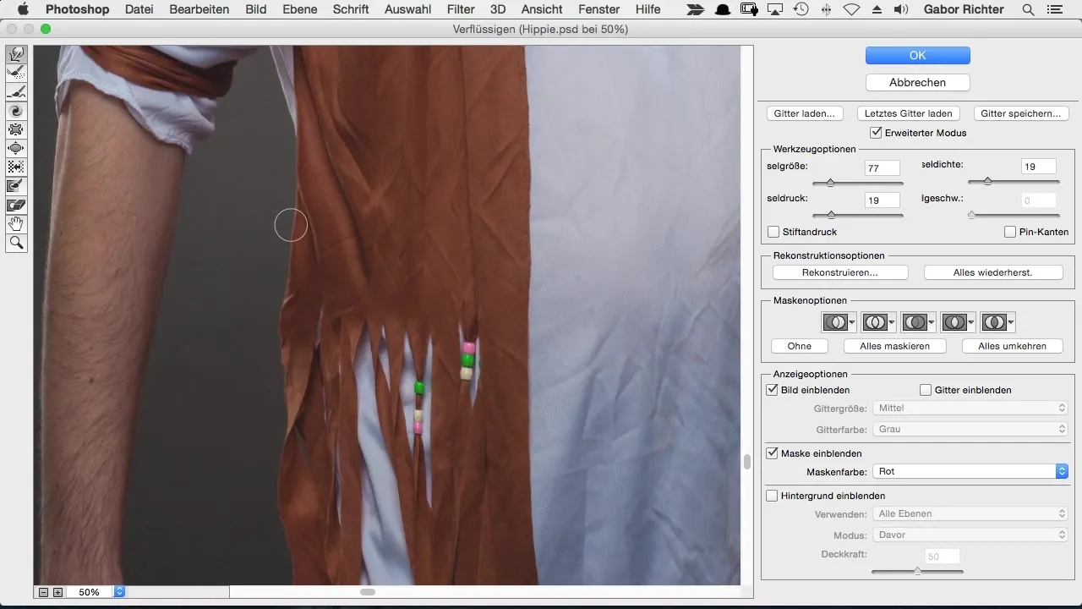Image resolution: width=1082 pixels, height=609 pixels.
Task: Enable Gitter einblenden checkbox
Action: 926,390
